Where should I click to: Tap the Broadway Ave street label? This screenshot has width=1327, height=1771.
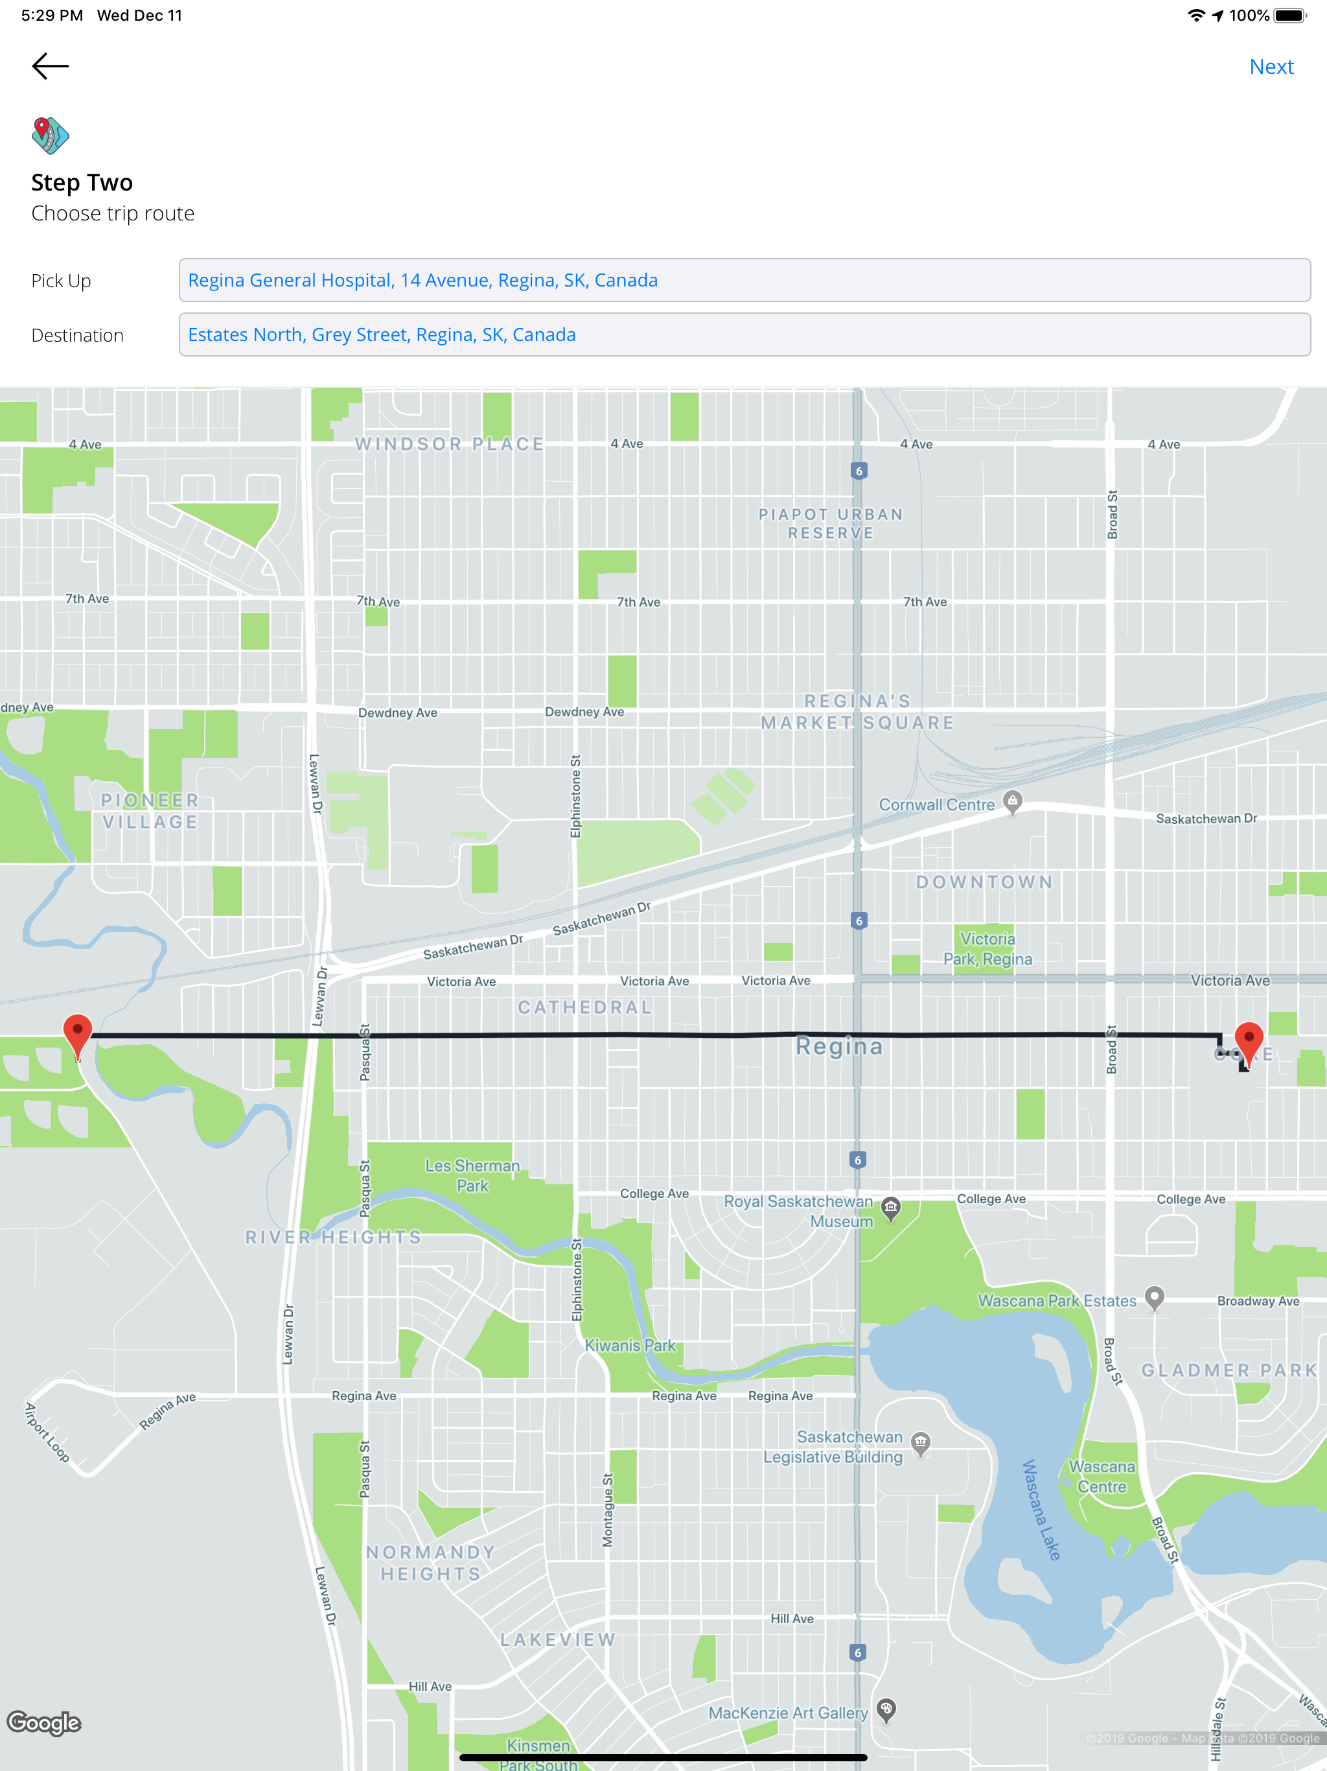point(1258,1301)
